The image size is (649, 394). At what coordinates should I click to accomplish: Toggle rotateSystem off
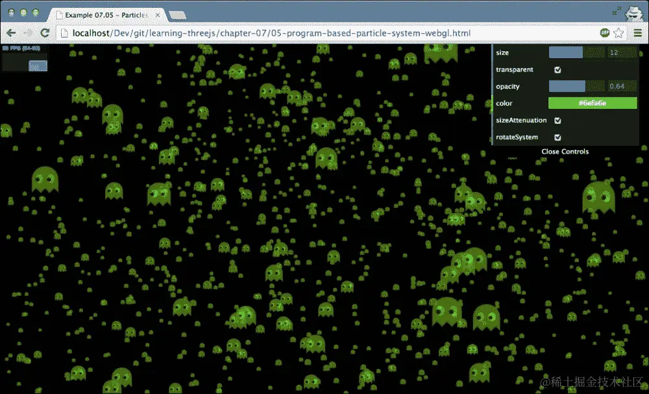558,137
